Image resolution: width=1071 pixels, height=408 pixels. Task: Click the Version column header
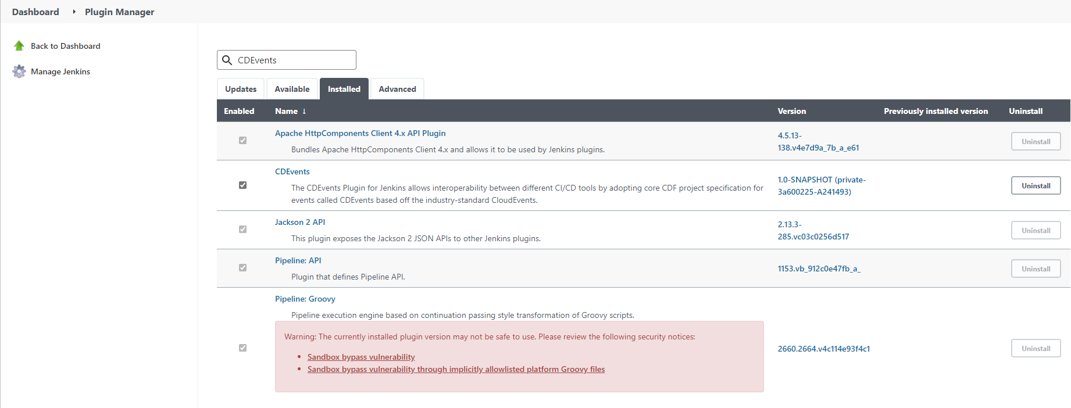(792, 111)
